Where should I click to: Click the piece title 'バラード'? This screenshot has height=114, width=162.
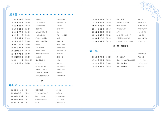coord(38,63)
